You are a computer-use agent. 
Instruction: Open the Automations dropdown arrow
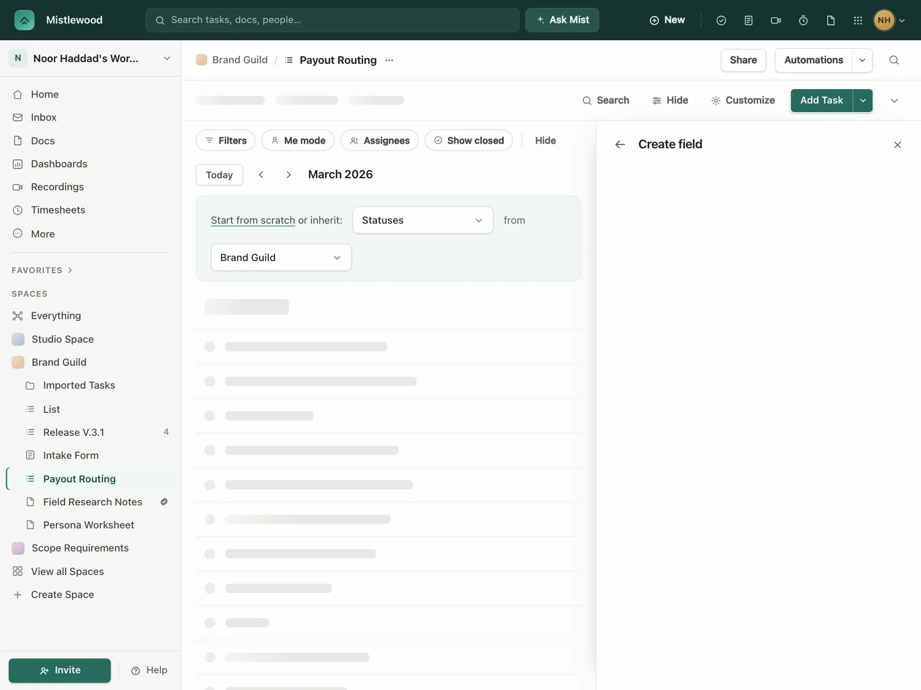[862, 60]
